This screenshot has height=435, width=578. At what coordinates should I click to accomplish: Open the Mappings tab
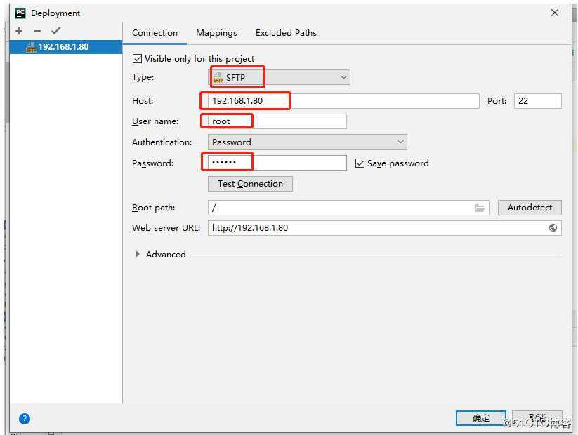point(217,33)
